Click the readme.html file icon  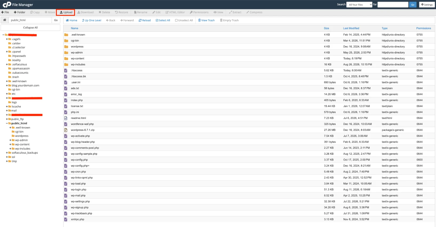click(66, 118)
